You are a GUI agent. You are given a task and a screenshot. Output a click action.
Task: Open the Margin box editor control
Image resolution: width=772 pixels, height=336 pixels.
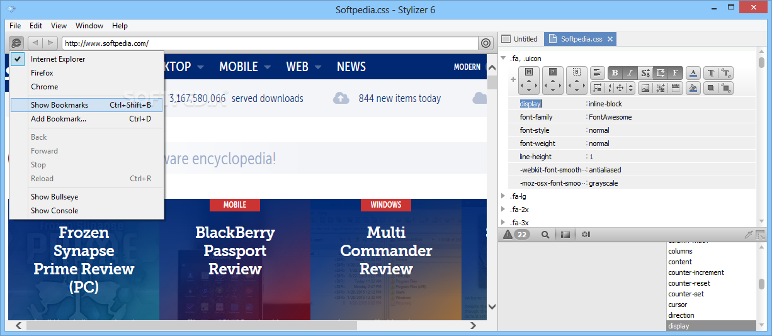pos(529,80)
